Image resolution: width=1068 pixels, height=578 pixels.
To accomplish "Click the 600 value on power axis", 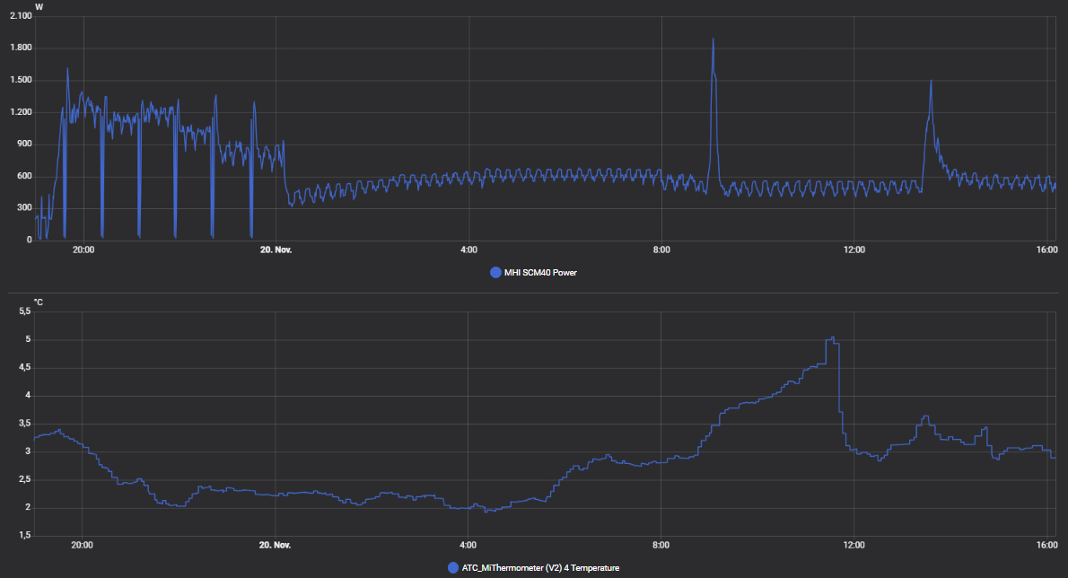I will pos(24,176).
